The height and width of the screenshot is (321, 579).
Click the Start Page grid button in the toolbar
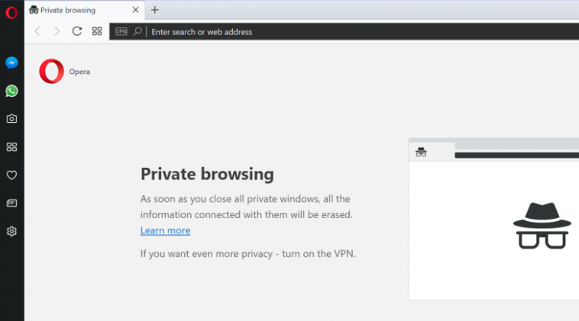click(97, 31)
